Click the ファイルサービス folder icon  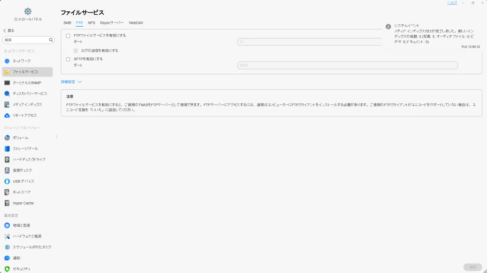7,72
